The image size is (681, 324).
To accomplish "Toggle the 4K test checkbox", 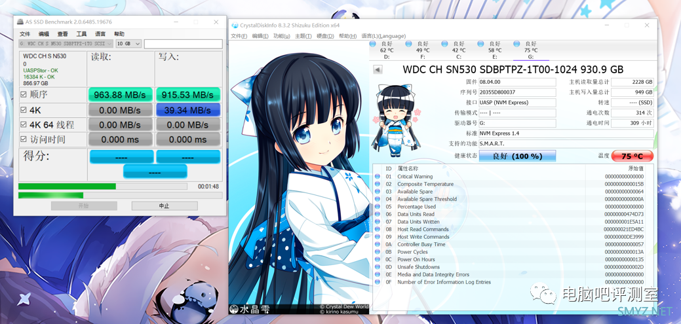I will (24, 111).
